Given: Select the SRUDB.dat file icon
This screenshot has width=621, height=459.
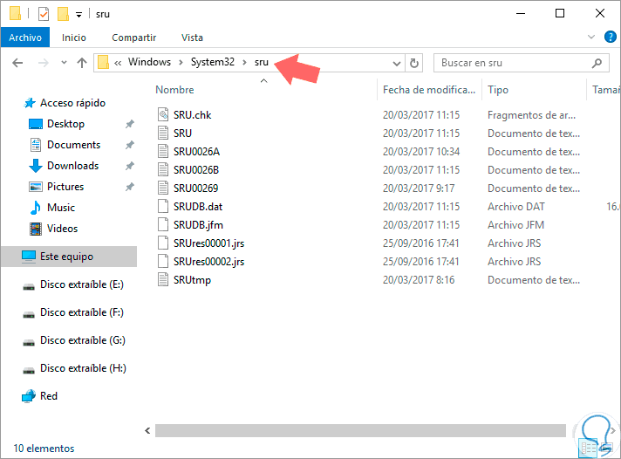Looking at the screenshot, I should click(x=163, y=206).
